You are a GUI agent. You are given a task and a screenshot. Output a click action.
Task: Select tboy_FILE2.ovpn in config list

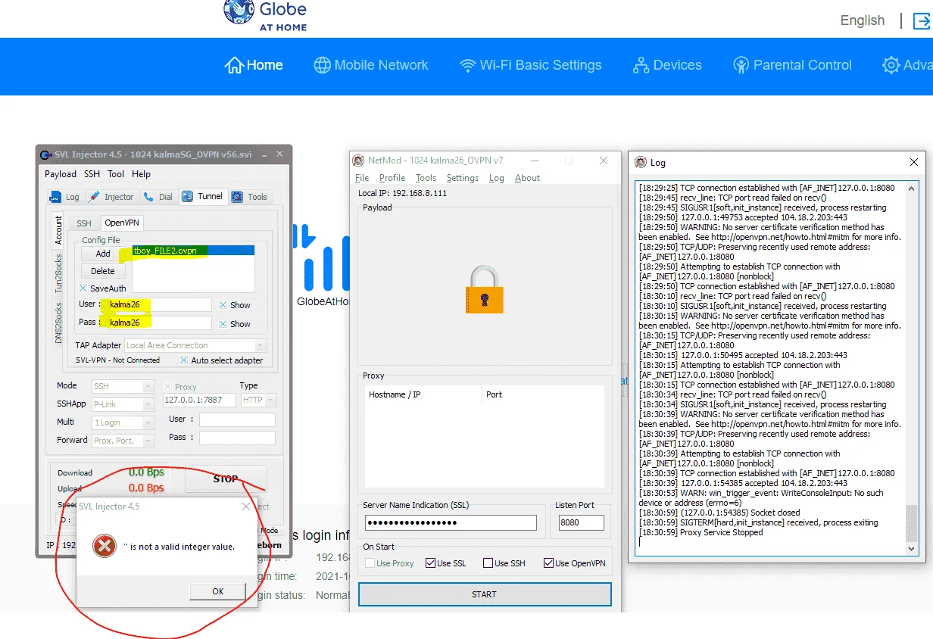193,251
